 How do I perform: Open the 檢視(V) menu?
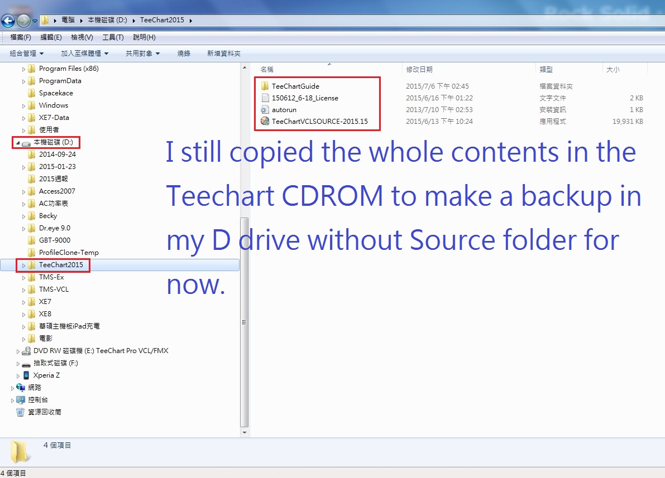point(82,37)
